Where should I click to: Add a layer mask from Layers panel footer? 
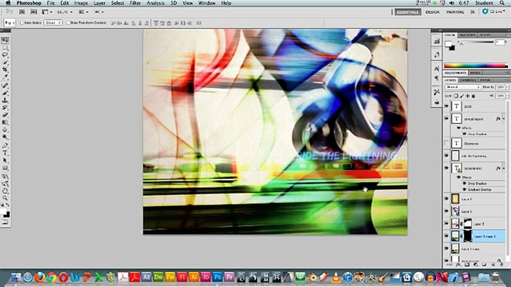pyautogui.click(x=467, y=264)
